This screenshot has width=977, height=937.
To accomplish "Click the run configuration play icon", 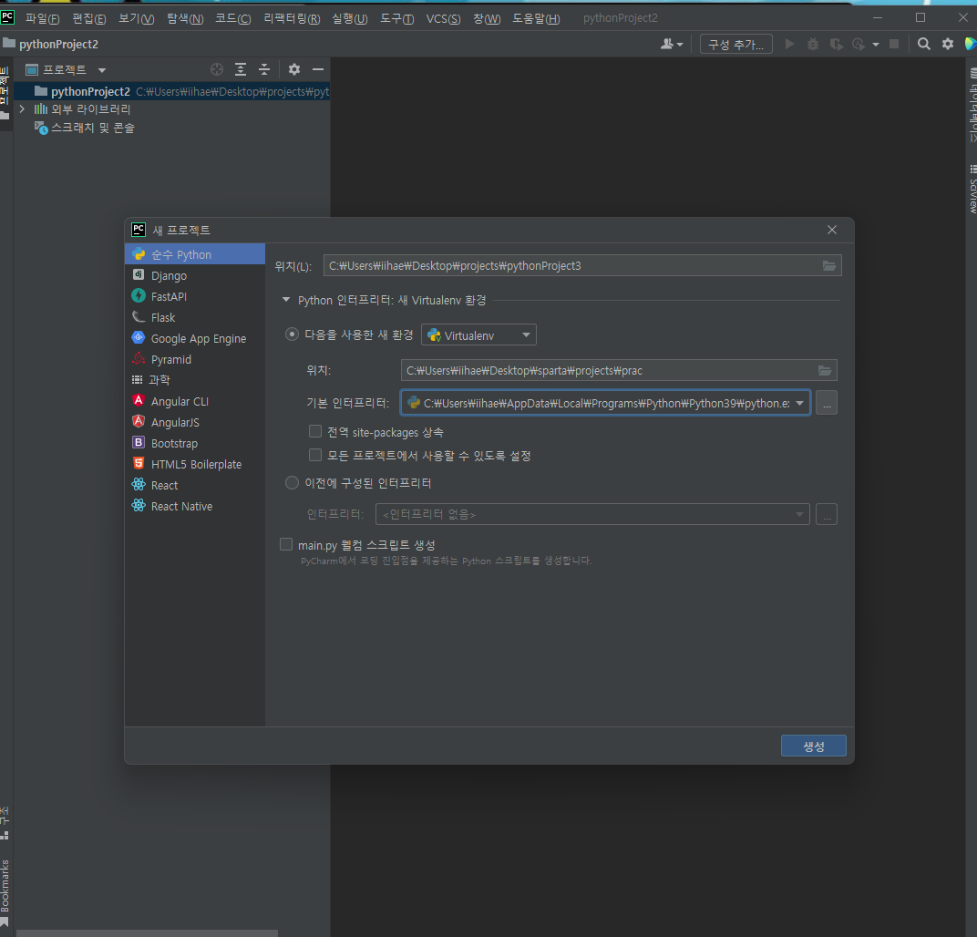I will [789, 44].
